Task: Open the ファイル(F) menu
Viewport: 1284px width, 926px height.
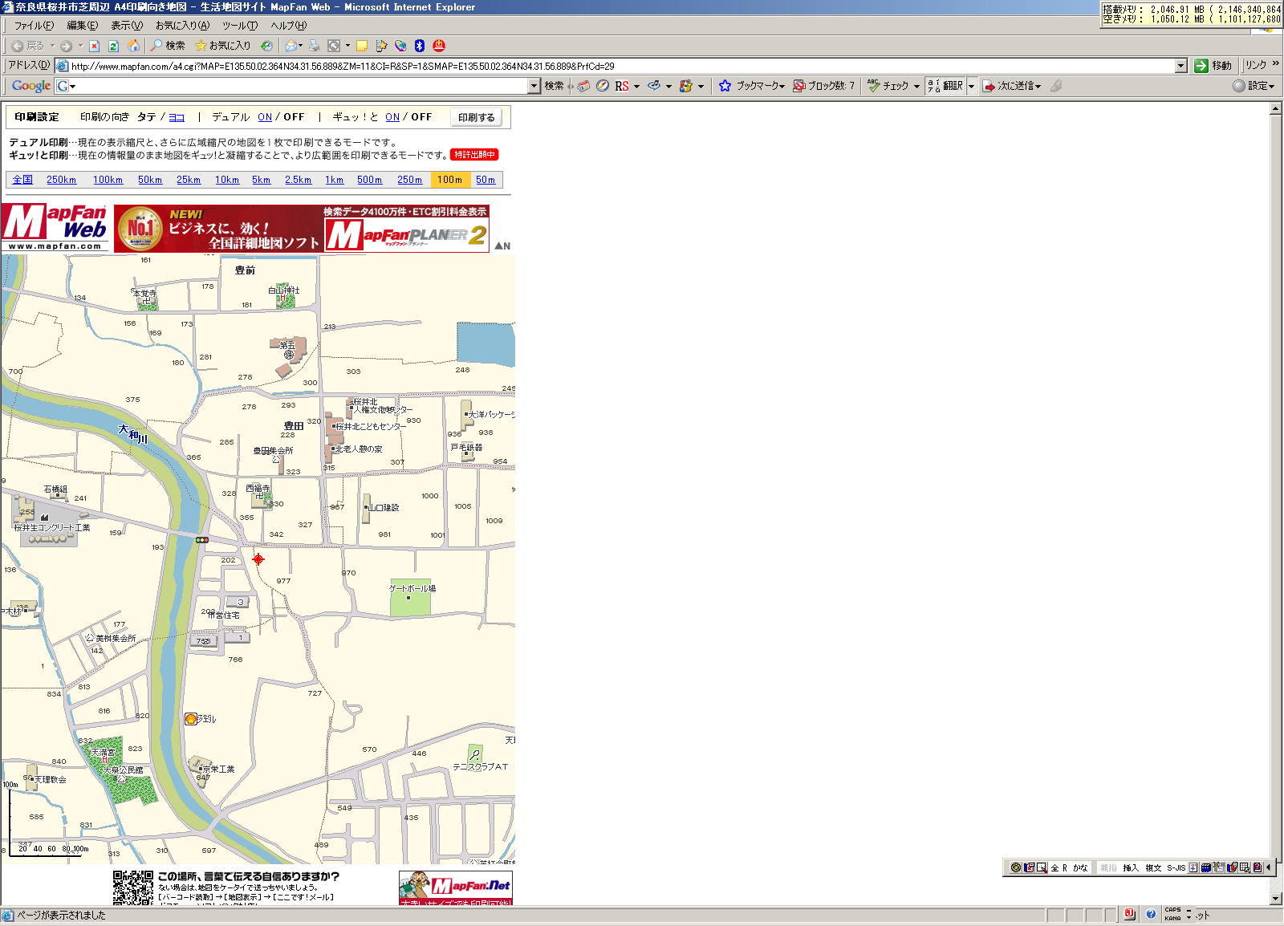Action: pos(34,26)
